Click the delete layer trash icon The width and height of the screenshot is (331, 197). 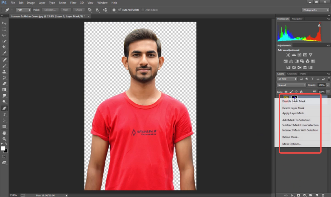(323, 195)
